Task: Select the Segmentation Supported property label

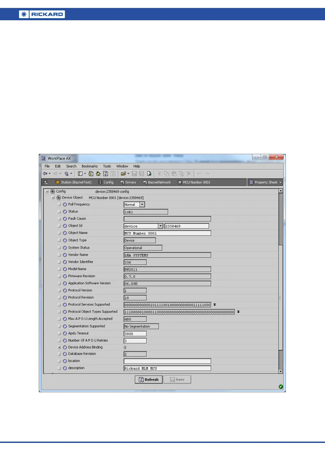Action: tap(87, 326)
